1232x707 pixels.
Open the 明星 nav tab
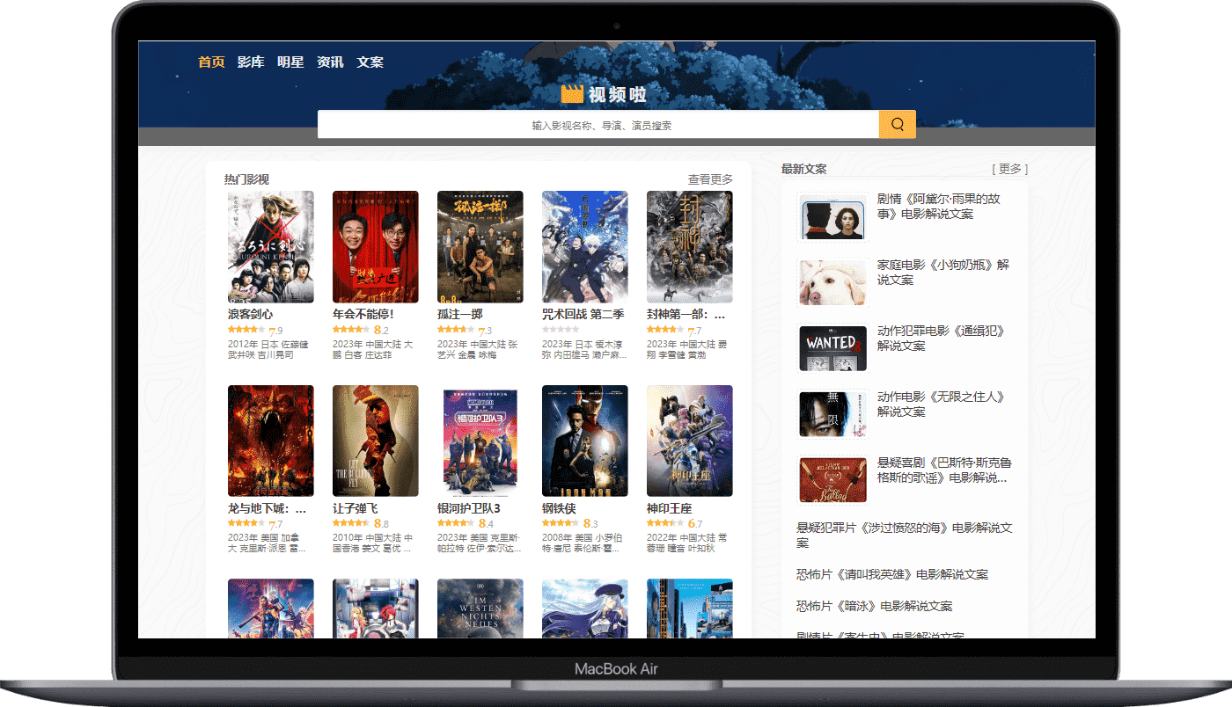click(290, 62)
